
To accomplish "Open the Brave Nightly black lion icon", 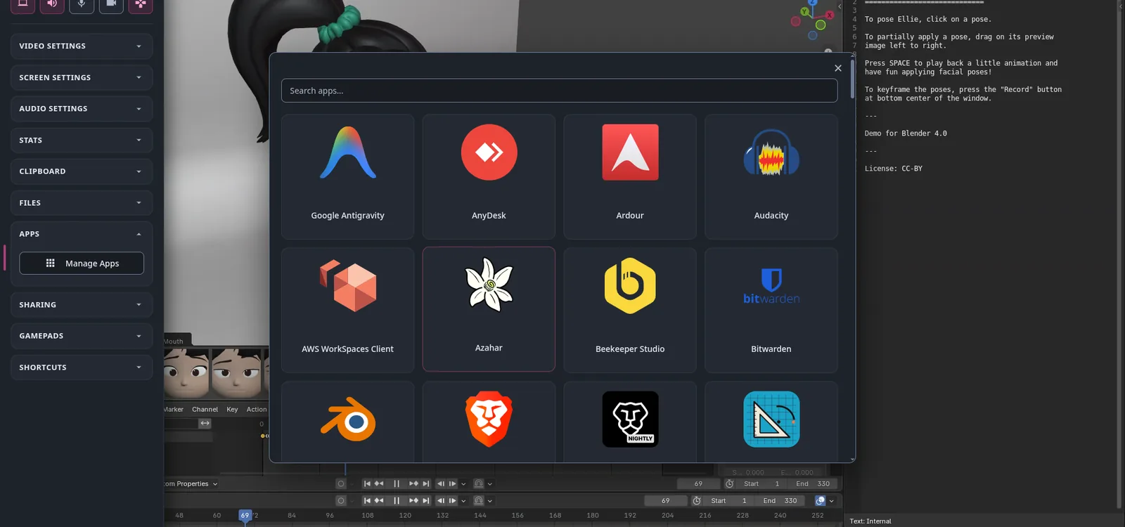I will pos(630,419).
